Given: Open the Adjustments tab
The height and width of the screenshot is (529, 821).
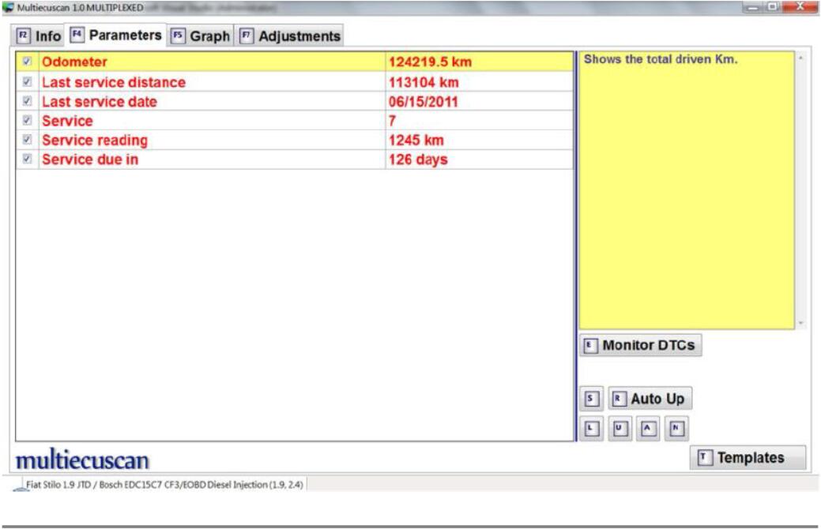Looking at the screenshot, I should [x=289, y=36].
